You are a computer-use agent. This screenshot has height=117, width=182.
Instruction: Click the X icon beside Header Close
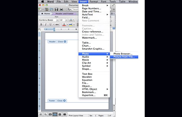click(x=65, y=42)
